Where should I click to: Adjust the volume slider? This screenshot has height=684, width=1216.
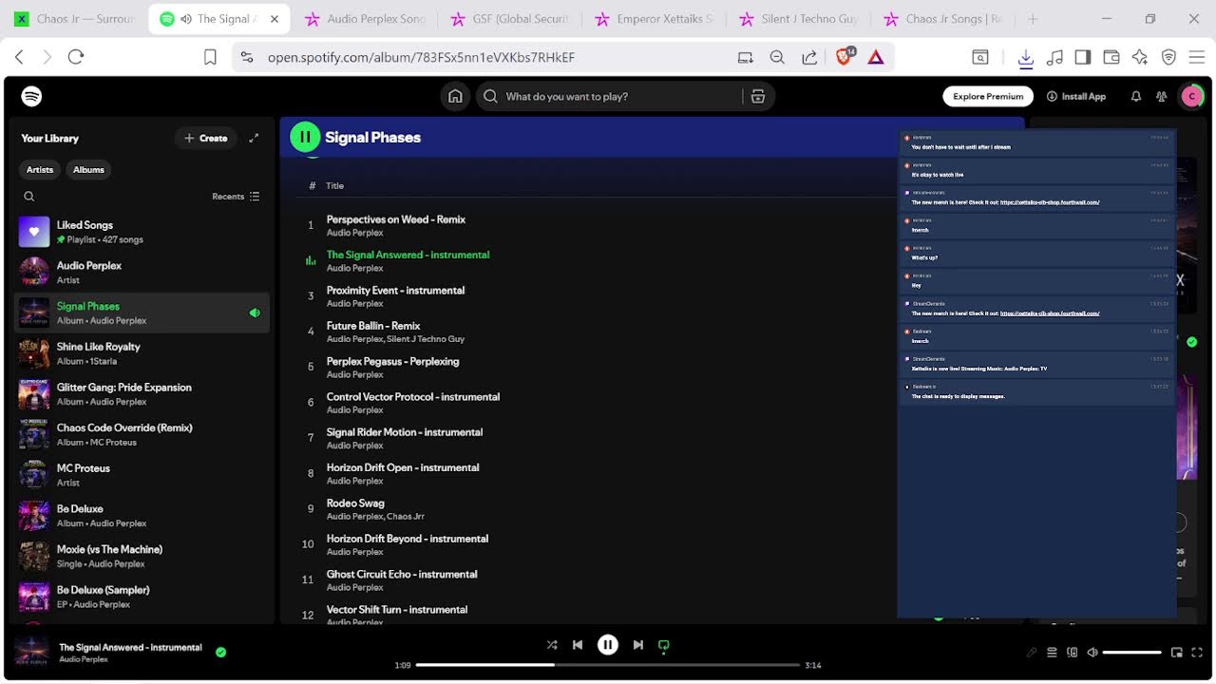click(1132, 653)
